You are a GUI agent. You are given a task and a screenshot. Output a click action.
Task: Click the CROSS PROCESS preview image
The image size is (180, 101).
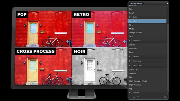pos(43,66)
